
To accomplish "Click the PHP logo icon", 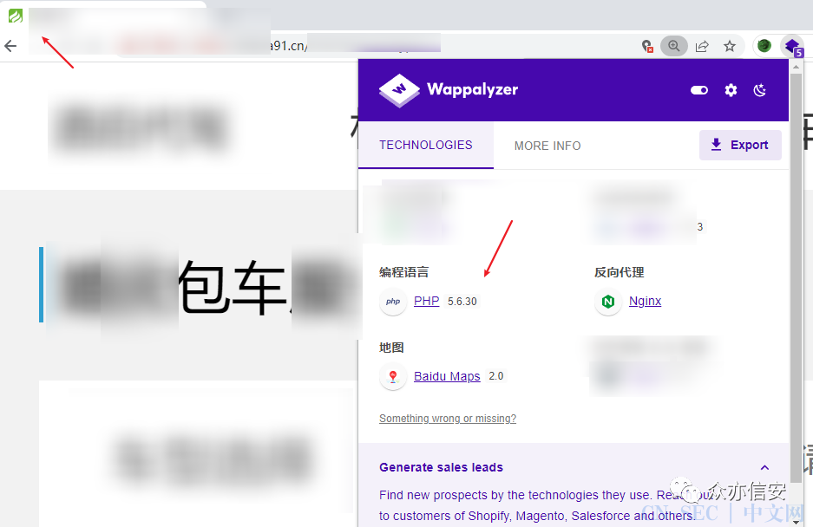I will click(393, 302).
